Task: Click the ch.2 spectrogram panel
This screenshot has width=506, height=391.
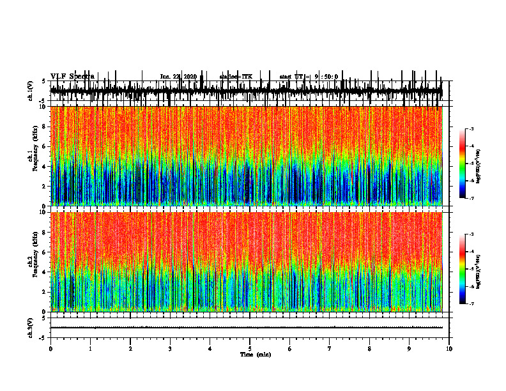Action: tap(247, 262)
